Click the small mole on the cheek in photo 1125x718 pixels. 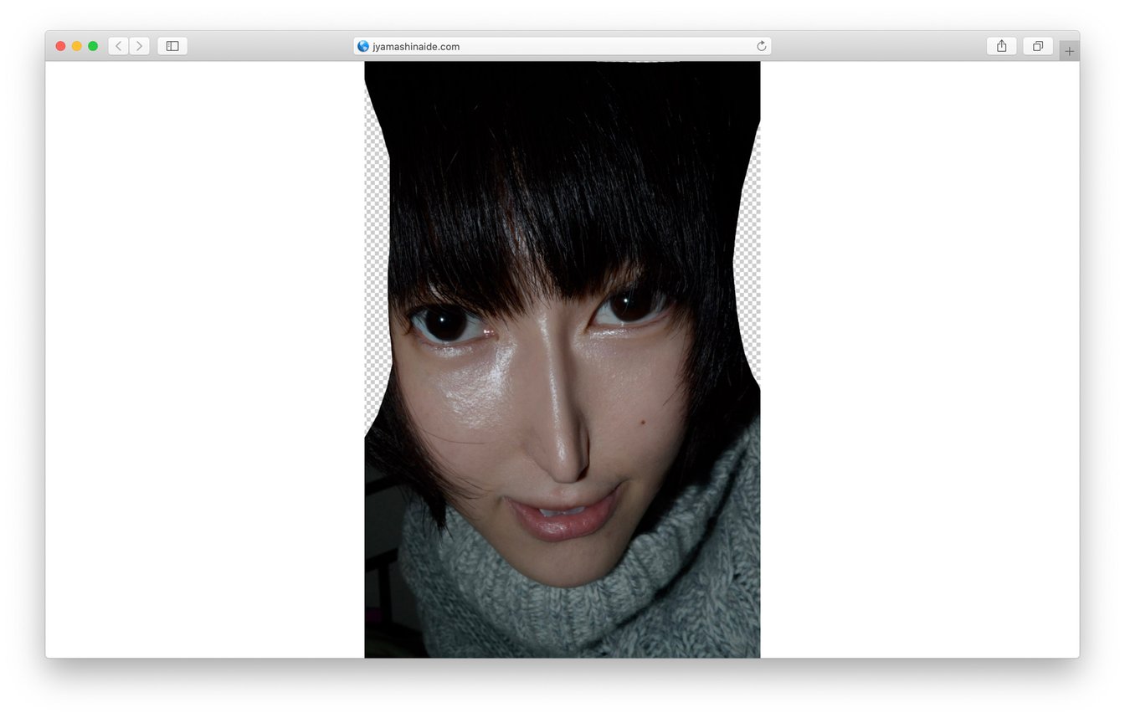(642, 422)
